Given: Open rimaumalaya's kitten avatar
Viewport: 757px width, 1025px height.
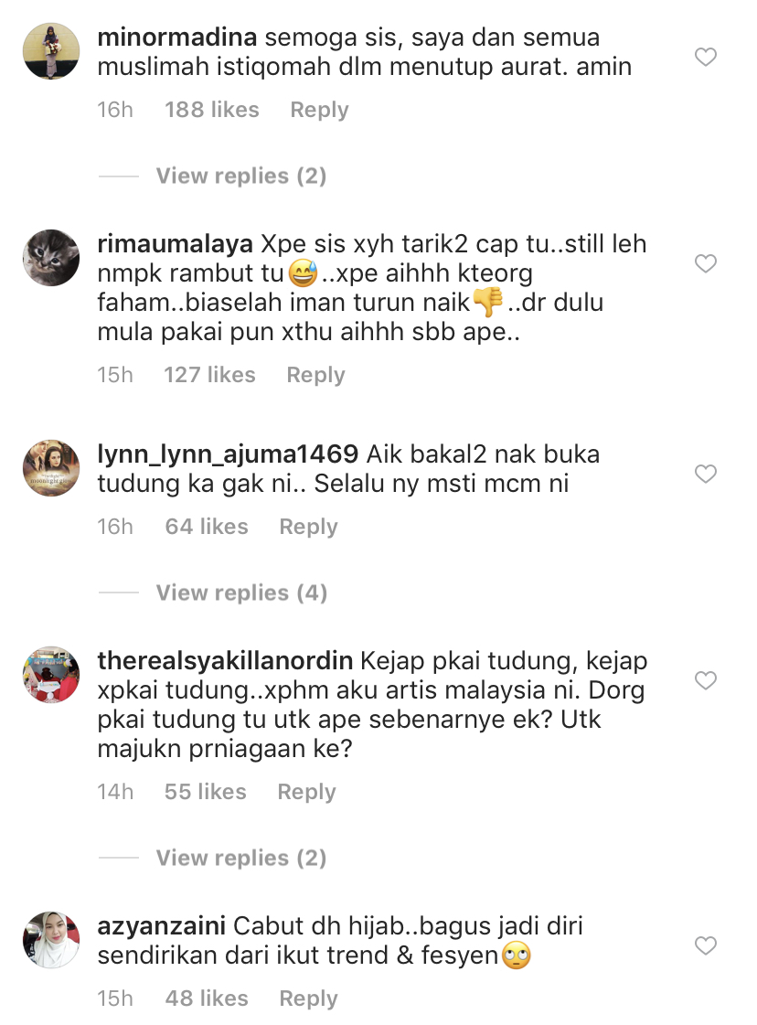Looking at the screenshot, I should pos(51,258).
